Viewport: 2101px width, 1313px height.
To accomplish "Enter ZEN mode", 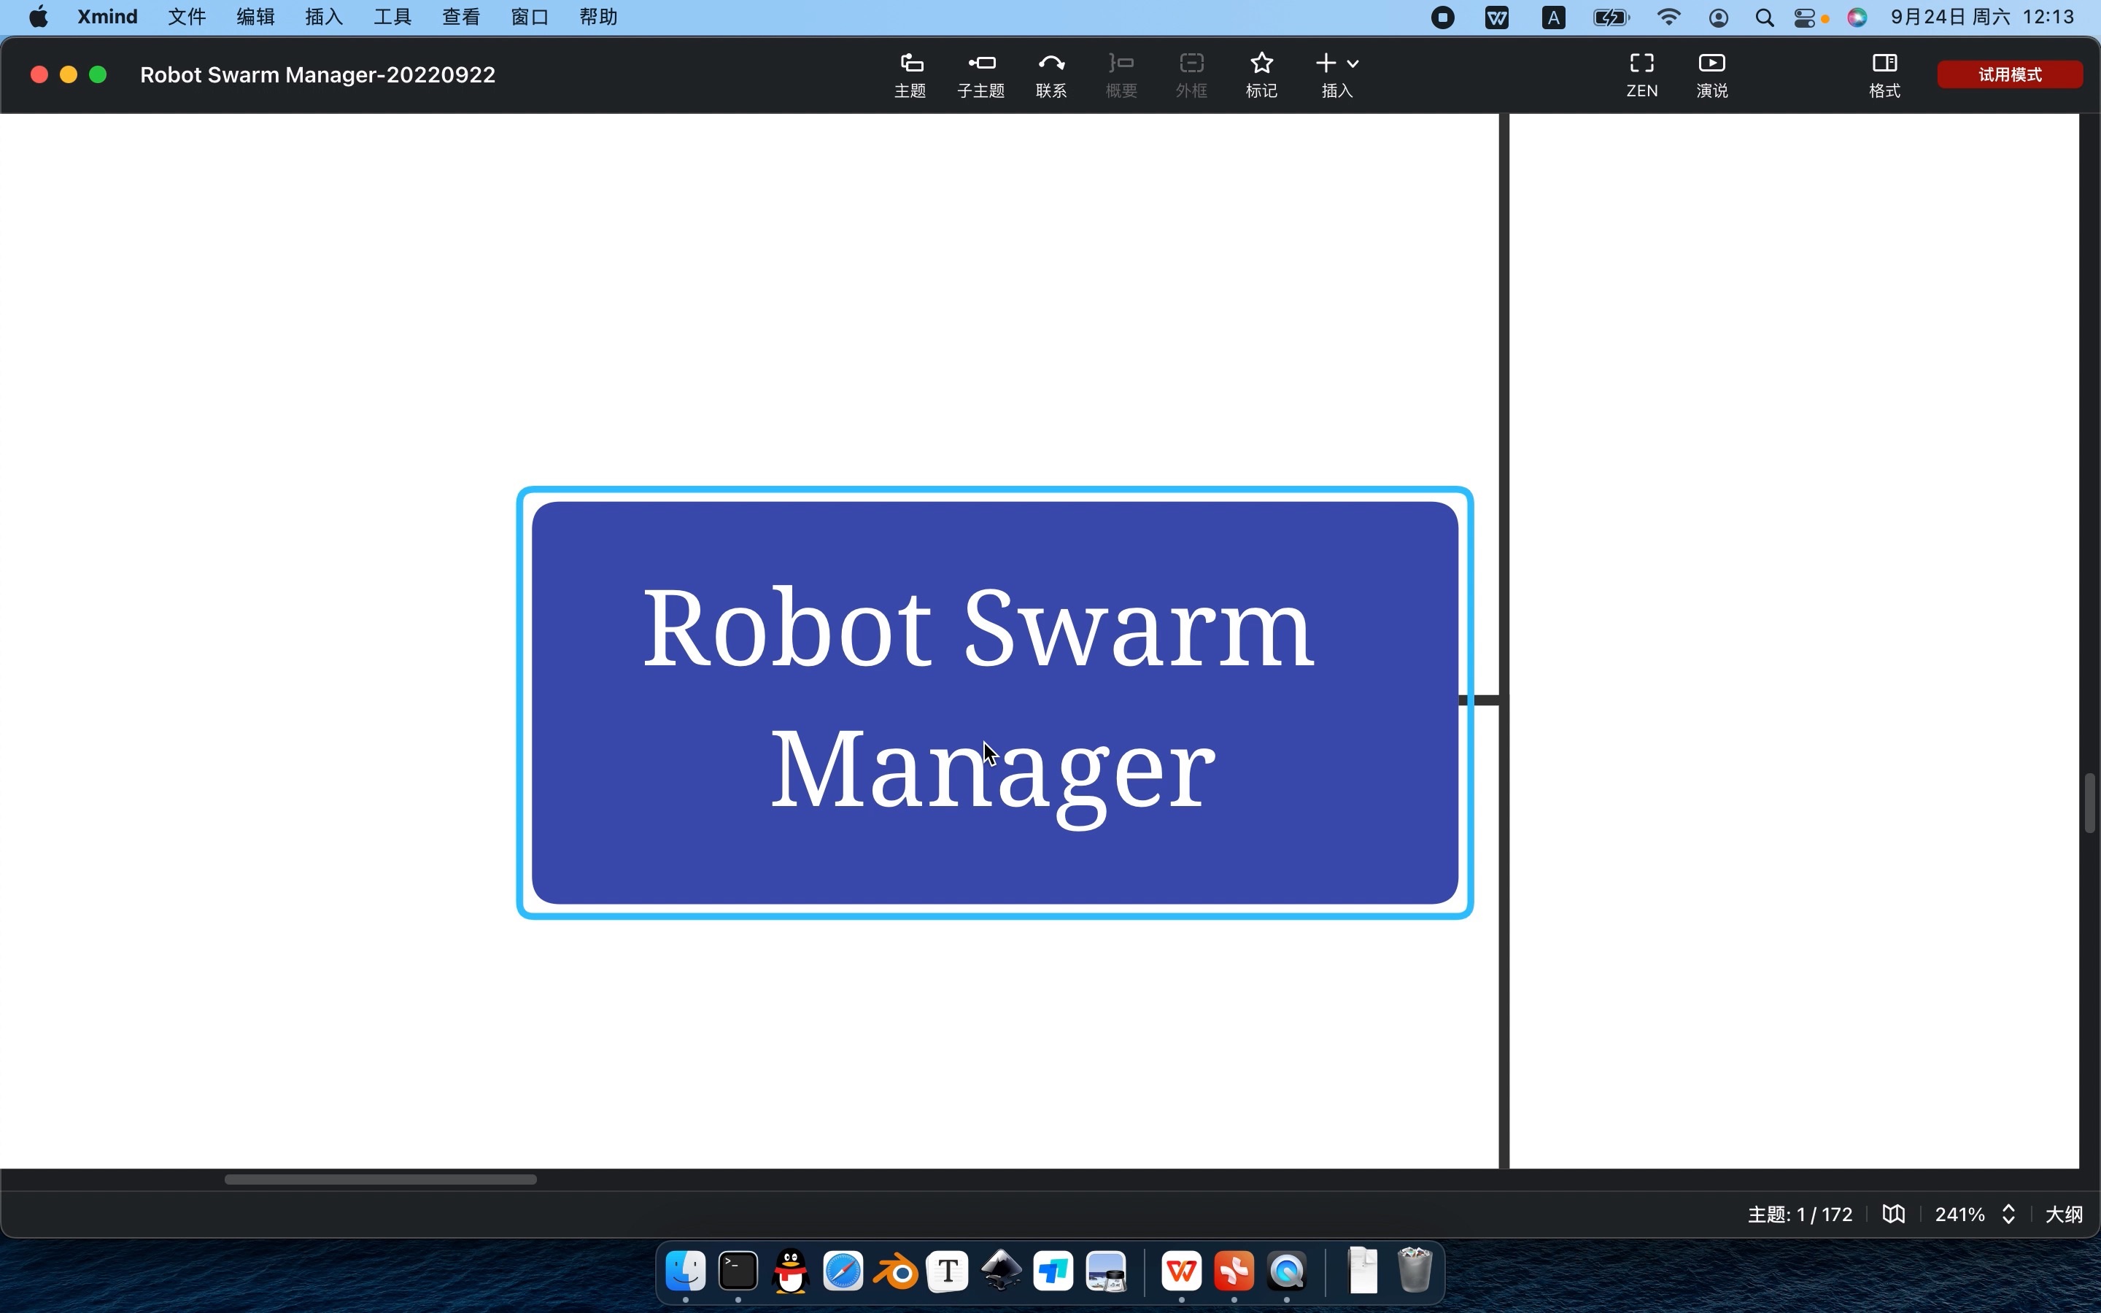I will coord(1641,74).
